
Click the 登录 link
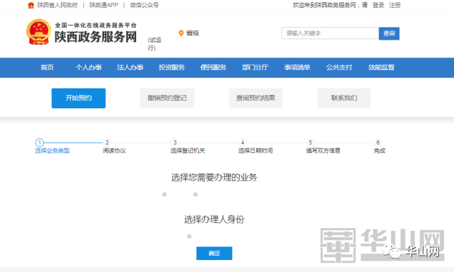(x=378, y=5)
